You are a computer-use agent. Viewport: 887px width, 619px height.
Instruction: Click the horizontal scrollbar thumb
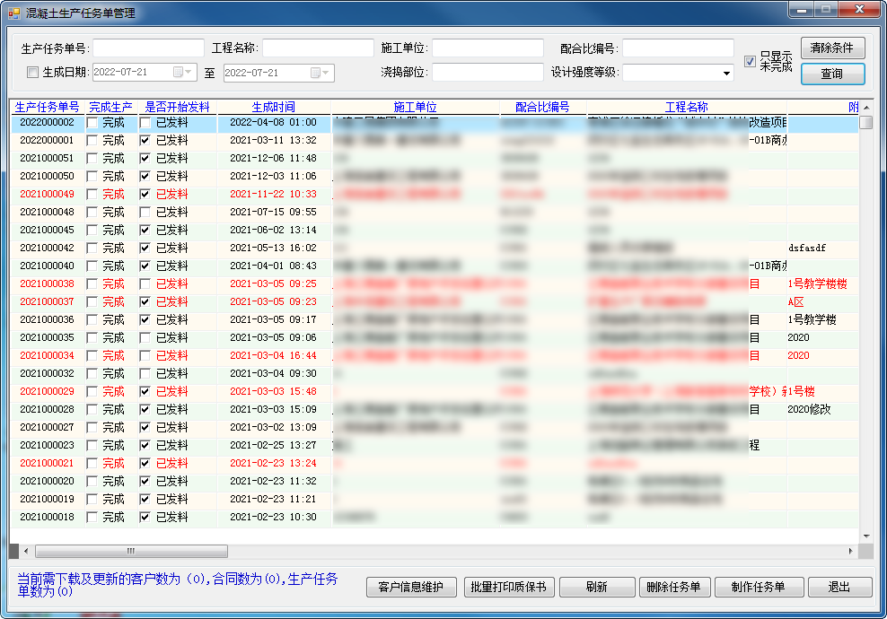click(130, 551)
